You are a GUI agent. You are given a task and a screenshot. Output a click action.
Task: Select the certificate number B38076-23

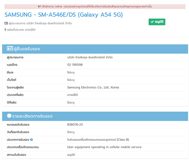[x=75, y=124]
